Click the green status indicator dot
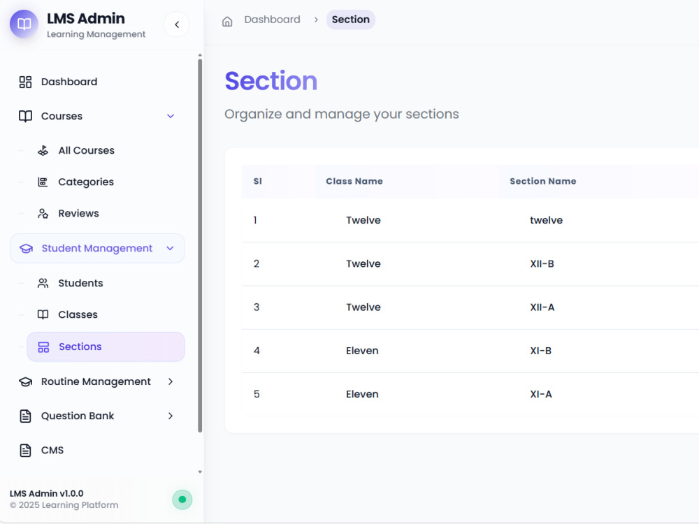Screen dimensions: 699x524 [x=182, y=500]
